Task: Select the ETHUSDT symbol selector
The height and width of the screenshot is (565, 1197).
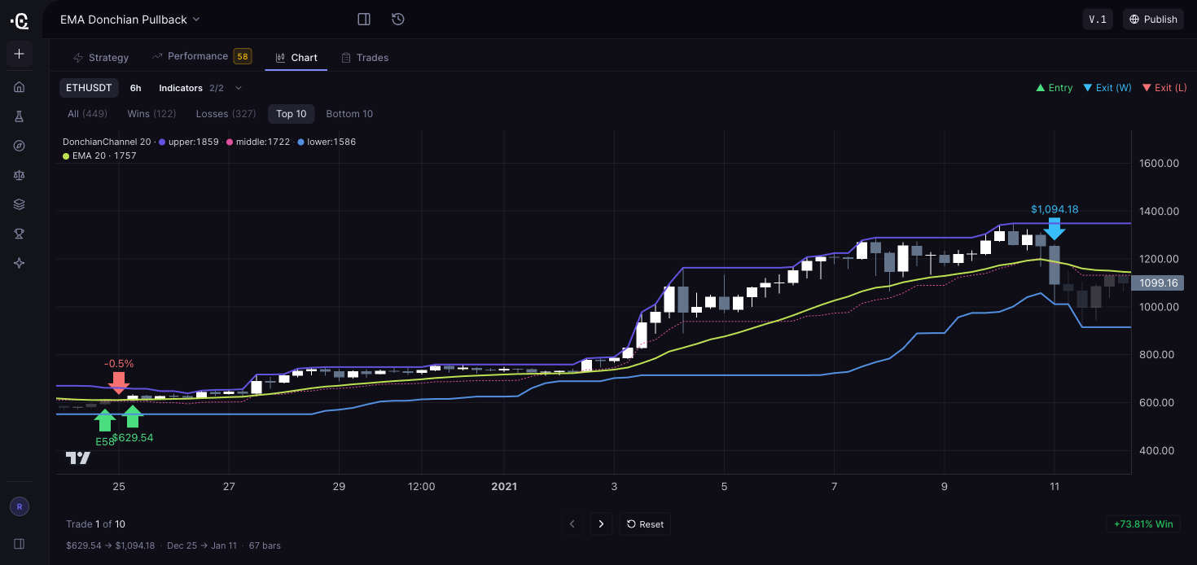Action: point(89,88)
